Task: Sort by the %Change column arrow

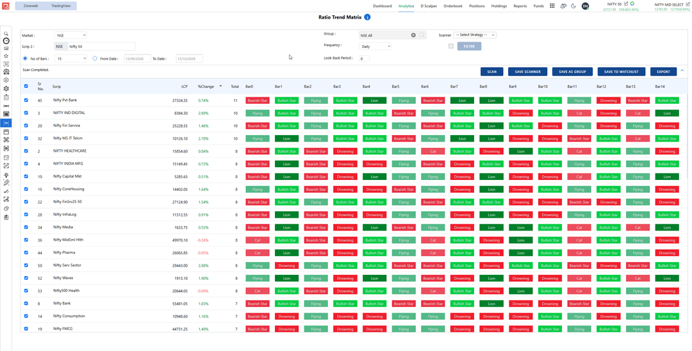Action: click(220, 86)
